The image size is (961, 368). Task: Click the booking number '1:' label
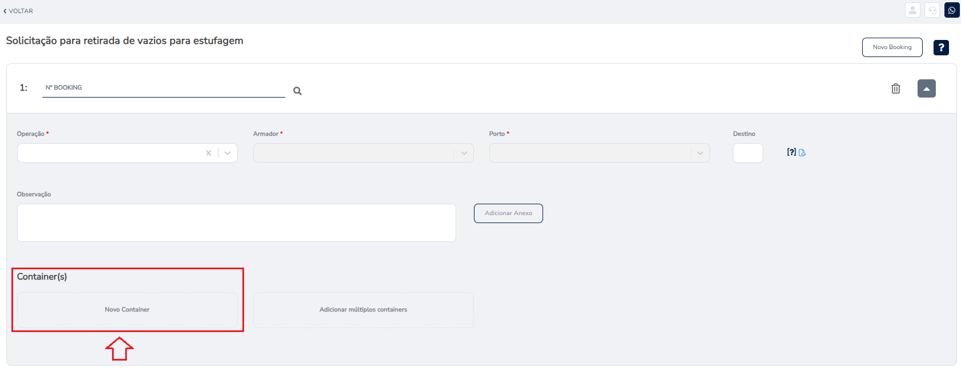tap(23, 88)
